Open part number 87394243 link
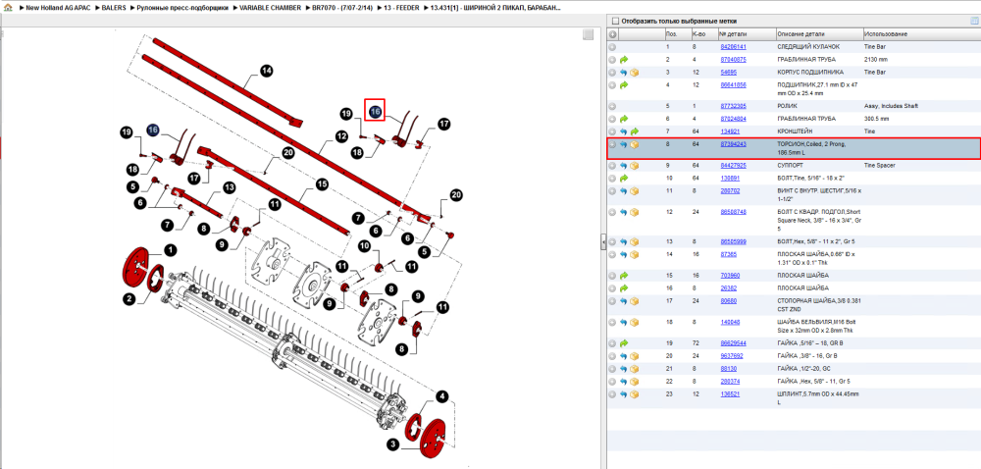Screen dimensions: 981x469 coord(733,144)
